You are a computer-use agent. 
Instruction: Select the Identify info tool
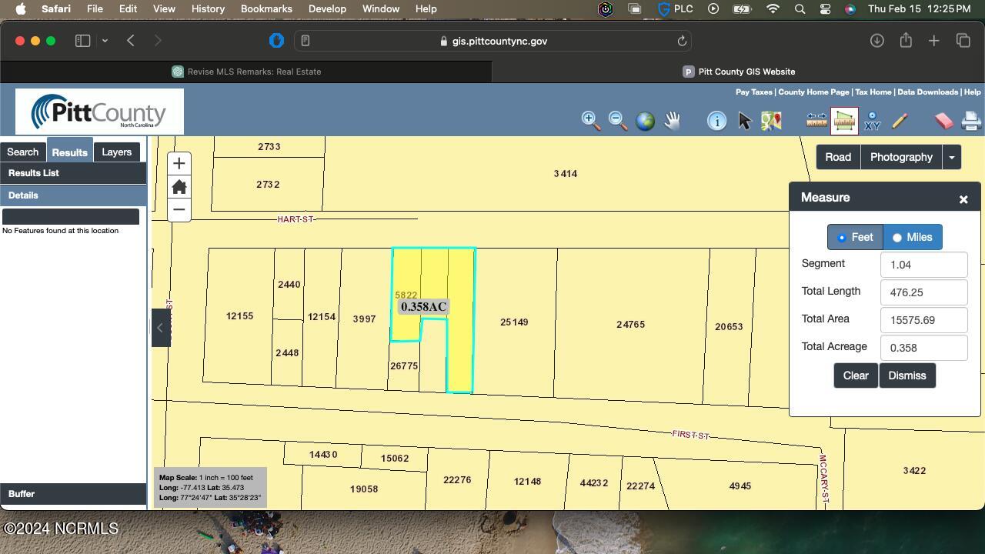716,120
